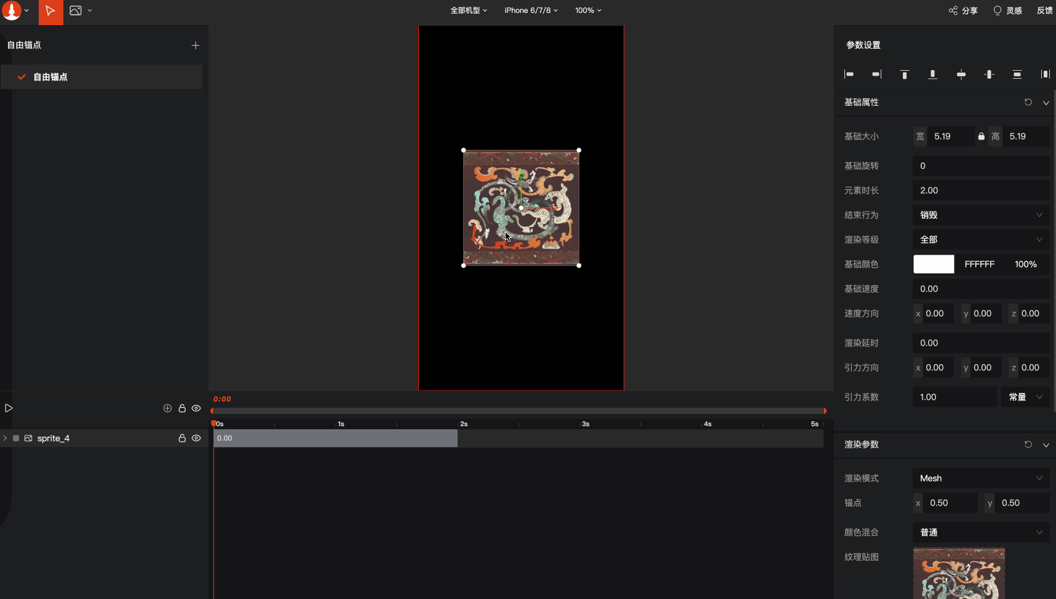Reset 基础属性 section values
This screenshot has width=1056, height=599.
click(1028, 102)
